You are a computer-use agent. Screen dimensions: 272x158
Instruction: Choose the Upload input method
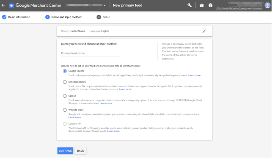tap(65, 96)
